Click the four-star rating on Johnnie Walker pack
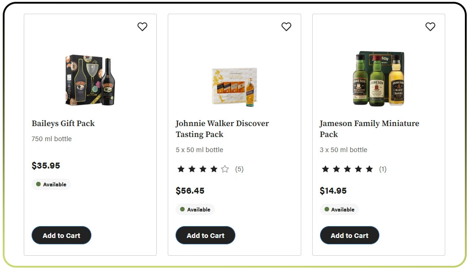This screenshot has width=469, height=269. [203, 169]
